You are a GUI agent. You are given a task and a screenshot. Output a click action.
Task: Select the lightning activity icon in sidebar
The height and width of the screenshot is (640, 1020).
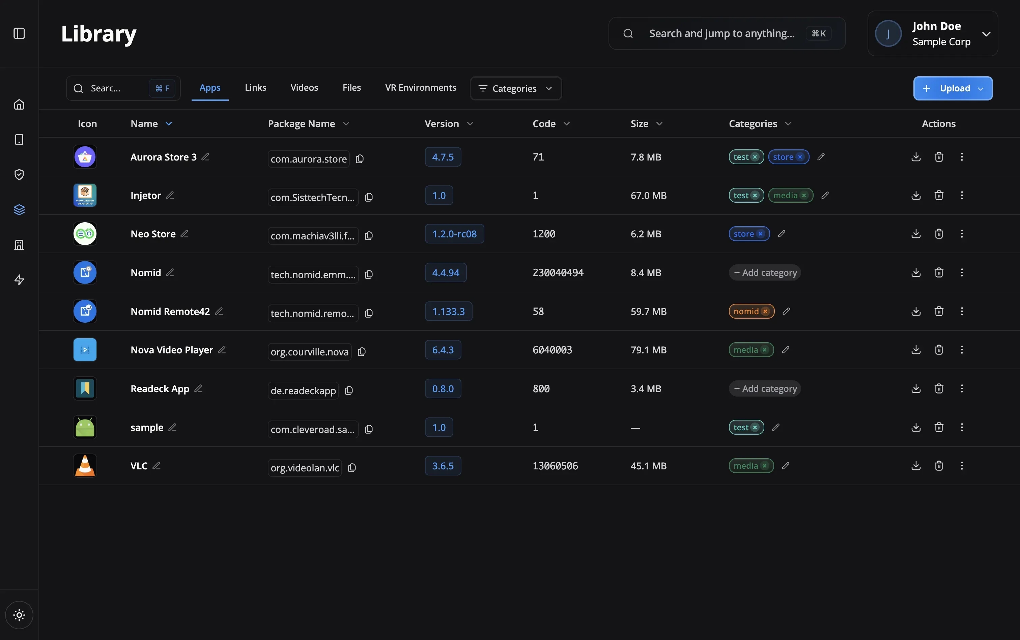tap(19, 280)
